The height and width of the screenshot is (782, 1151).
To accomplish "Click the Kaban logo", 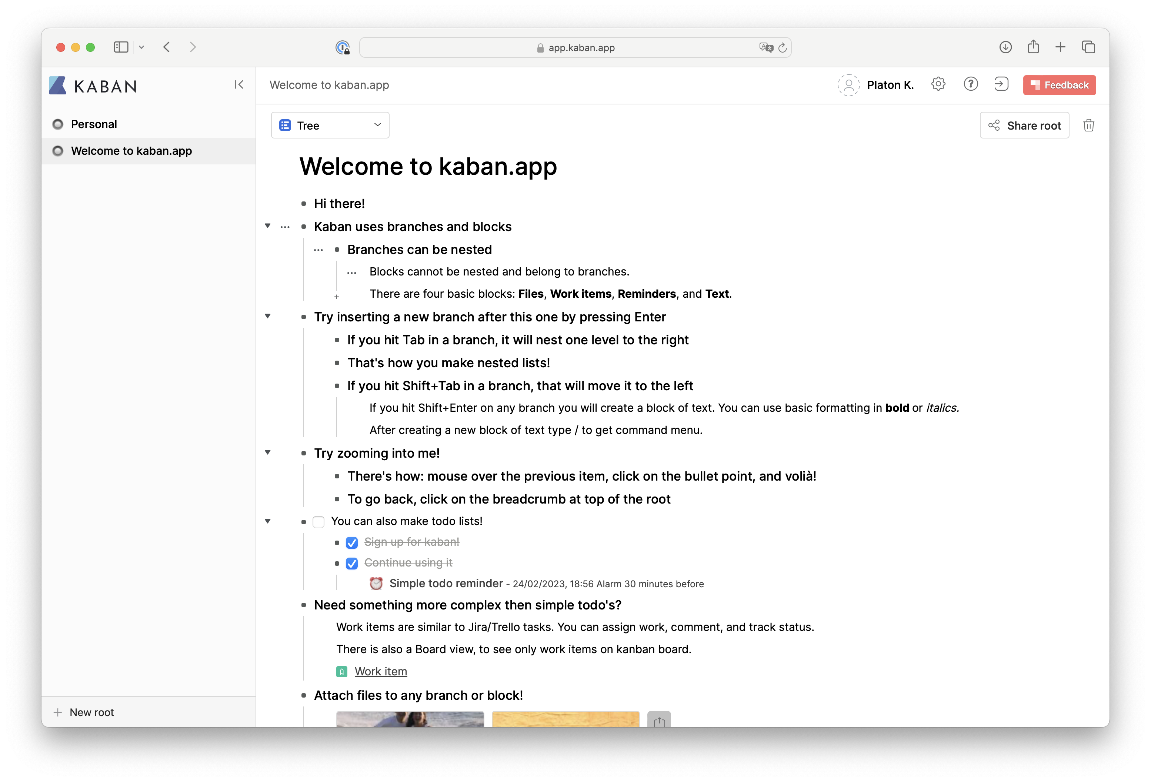I will tap(93, 86).
